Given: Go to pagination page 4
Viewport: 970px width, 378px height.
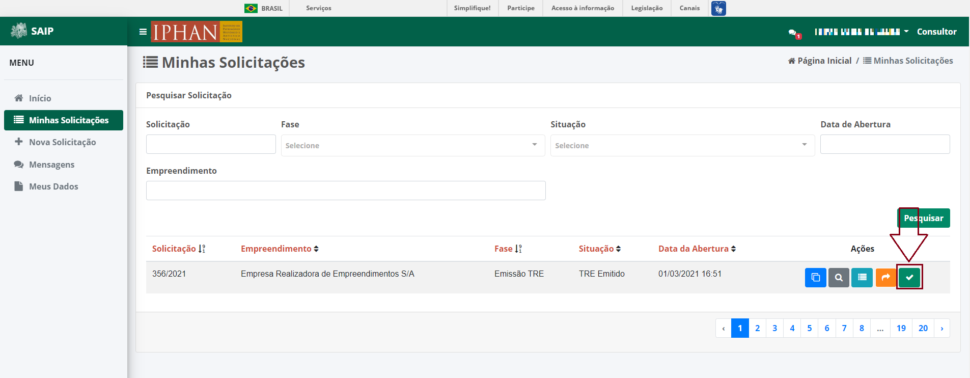Looking at the screenshot, I should pyautogui.click(x=792, y=328).
